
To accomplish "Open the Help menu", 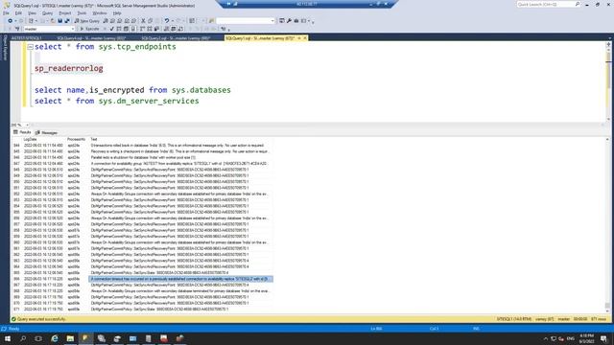I will pyautogui.click(x=117, y=12).
